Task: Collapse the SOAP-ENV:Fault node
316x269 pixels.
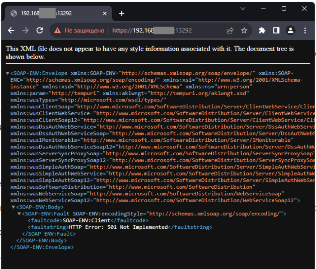Action: click(19, 214)
